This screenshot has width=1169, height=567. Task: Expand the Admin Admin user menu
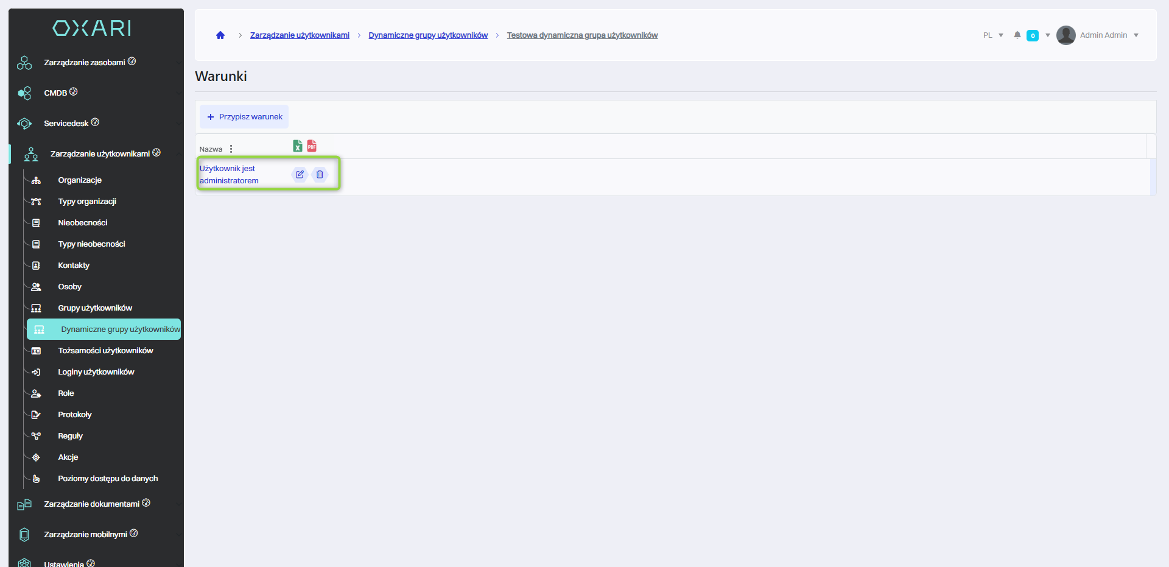(x=1136, y=35)
